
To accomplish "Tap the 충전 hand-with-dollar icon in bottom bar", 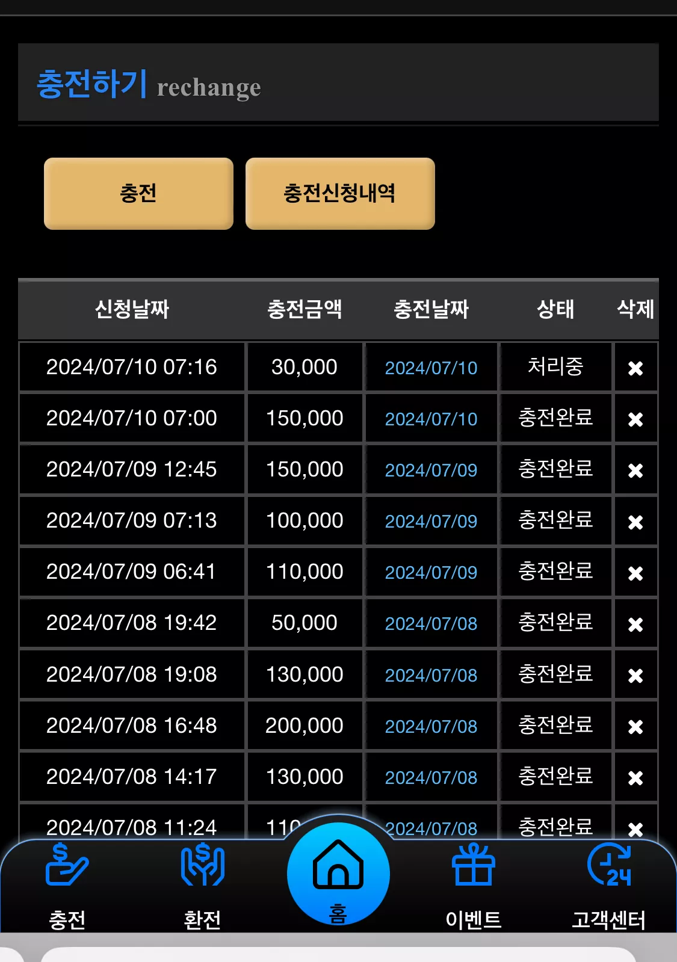I will tap(67, 866).
